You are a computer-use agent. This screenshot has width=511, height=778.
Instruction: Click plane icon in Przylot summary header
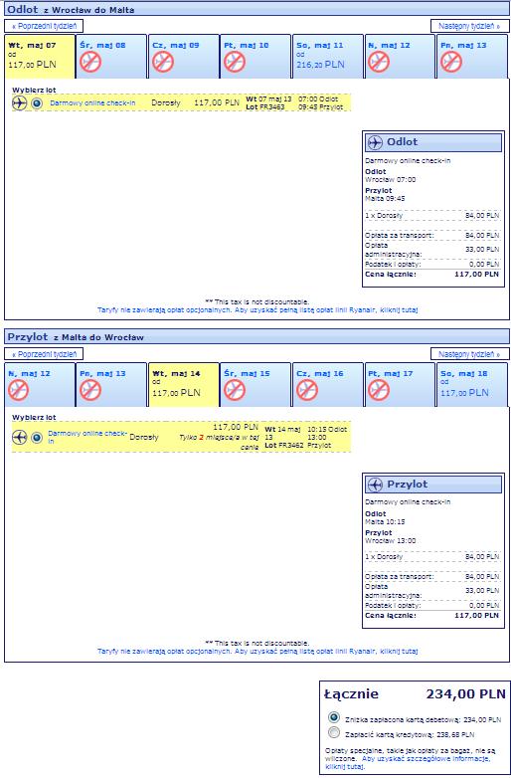375,485
